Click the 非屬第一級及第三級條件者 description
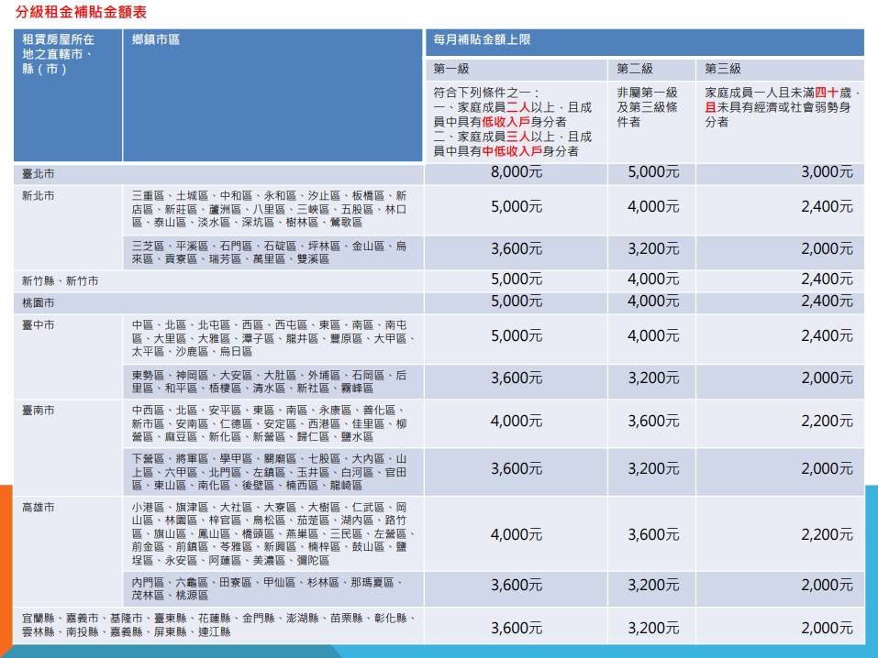 [647, 107]
